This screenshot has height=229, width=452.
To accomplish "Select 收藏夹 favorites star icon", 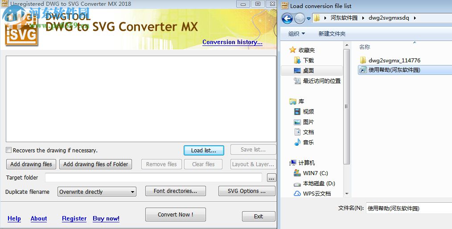I will pyautogui.click(x=292, y=50).
